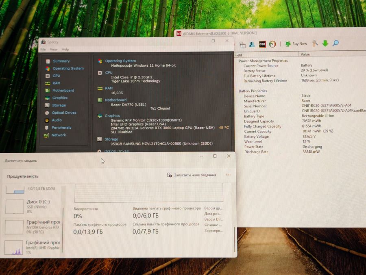Click the Graphics monitor icon in Speccy summary
Viewport: 366px width, 275px height.
[x=100, y=116]
